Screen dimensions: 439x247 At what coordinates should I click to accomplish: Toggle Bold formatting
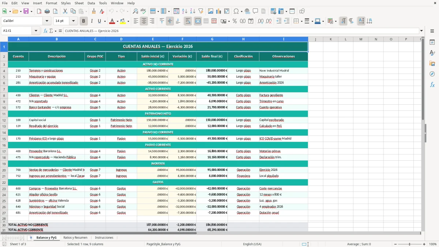pyautogui.click(x=83, y=21)
